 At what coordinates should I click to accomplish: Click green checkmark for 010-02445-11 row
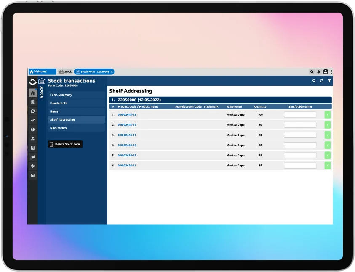[x=328, y=135]
